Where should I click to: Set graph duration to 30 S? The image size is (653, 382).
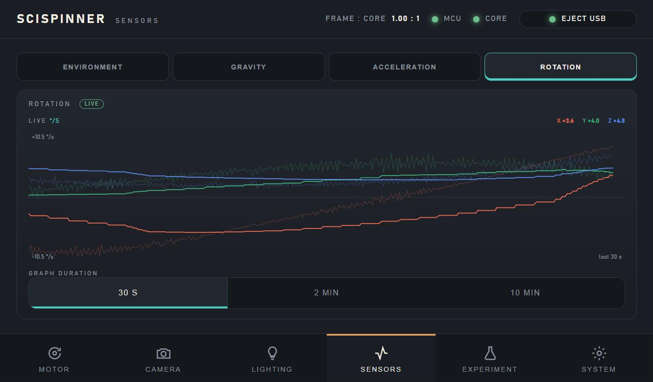[x=128, y=292]
